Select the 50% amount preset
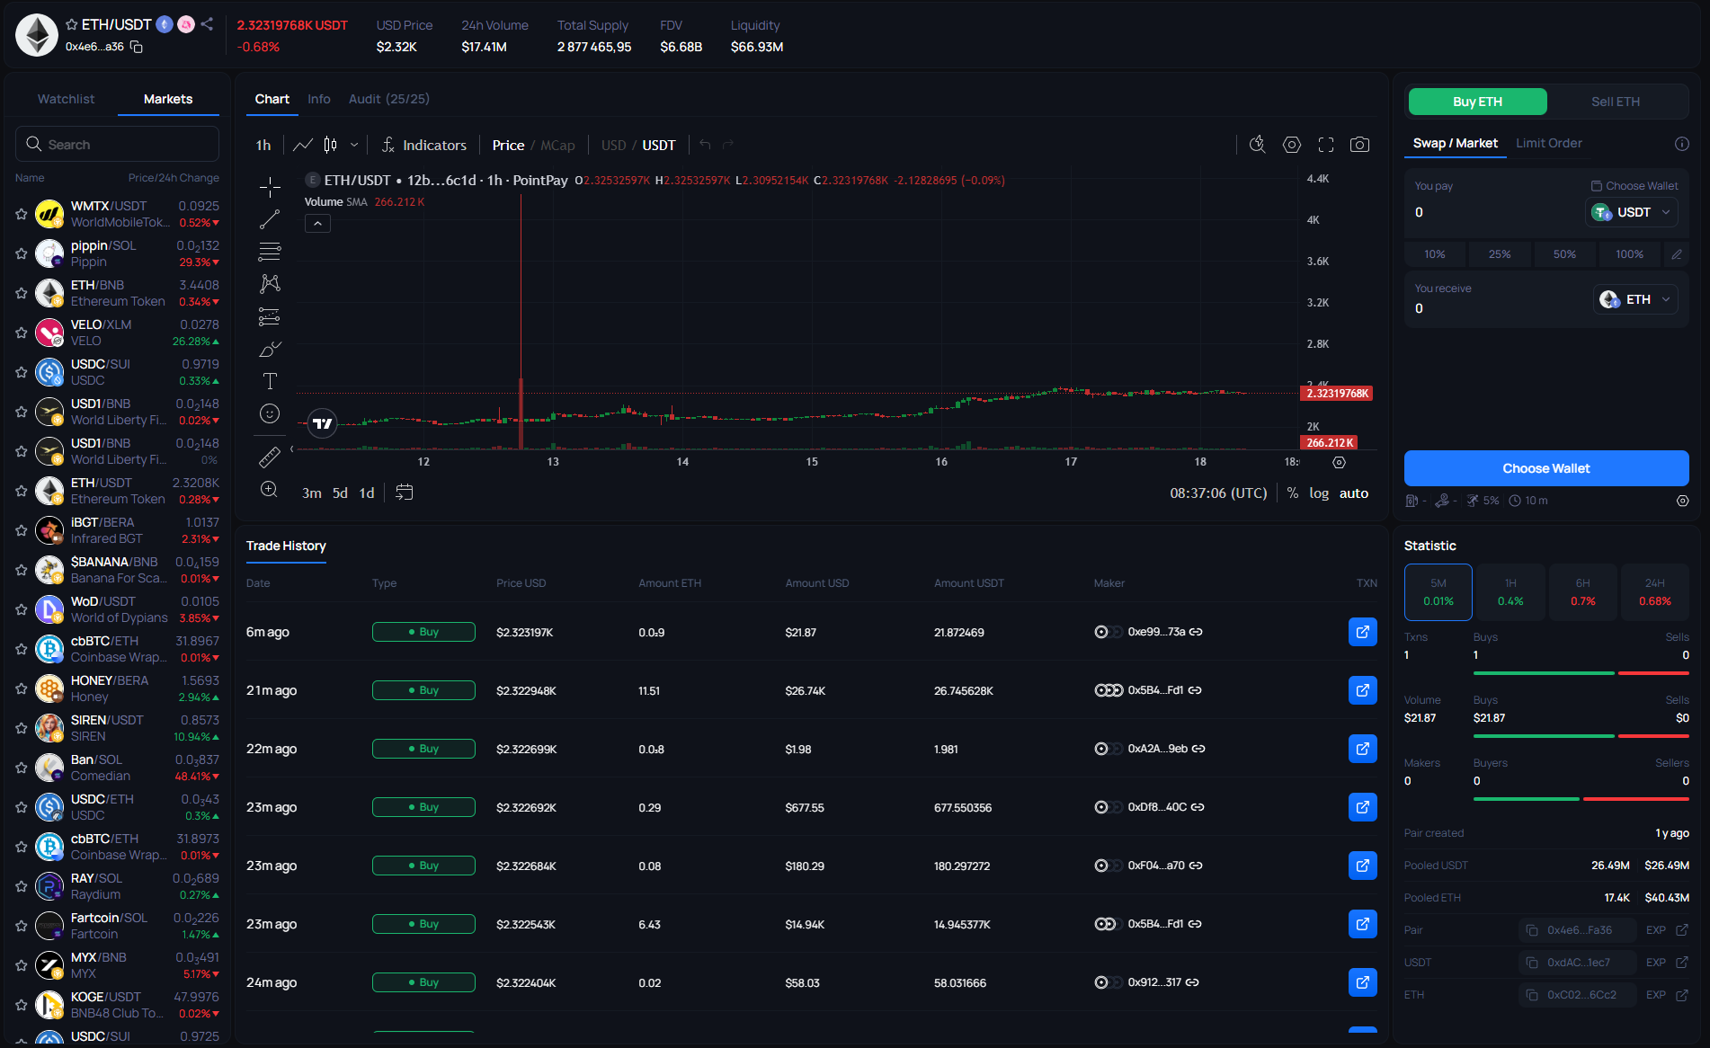This screenshot has height=1048, width=1710. click(x=1564, y=254)
